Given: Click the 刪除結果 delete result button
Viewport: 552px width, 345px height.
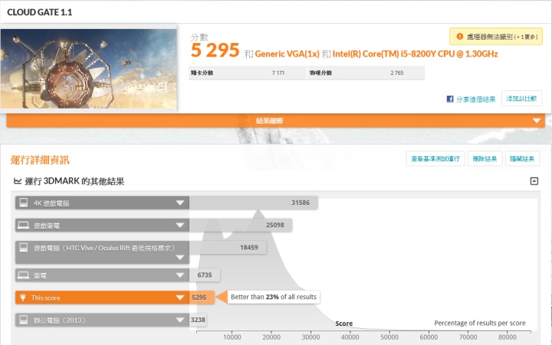Looking at the screenshot, I should [x=485, y=159].
